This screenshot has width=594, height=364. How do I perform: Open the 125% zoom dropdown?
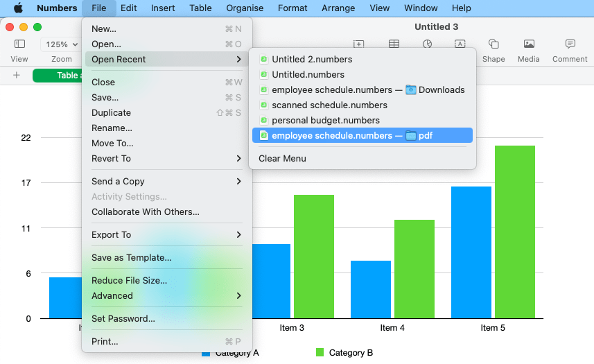pyautogui.click(x=61, y=44)
